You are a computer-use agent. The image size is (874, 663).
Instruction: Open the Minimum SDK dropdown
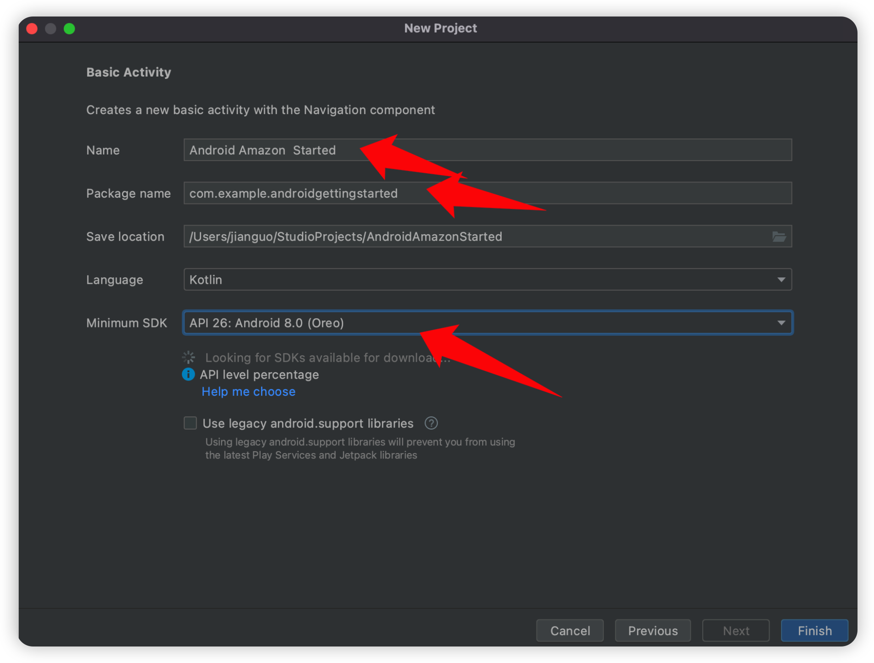pyautogui.click(x=487, y=323)
